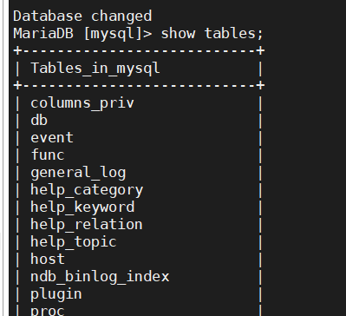Click on help_relation in the list
The height and width of the screenshot is (316, 346).
pos(87,225)
